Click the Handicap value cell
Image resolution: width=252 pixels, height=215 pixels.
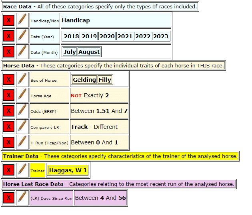[x=116, y=20]
